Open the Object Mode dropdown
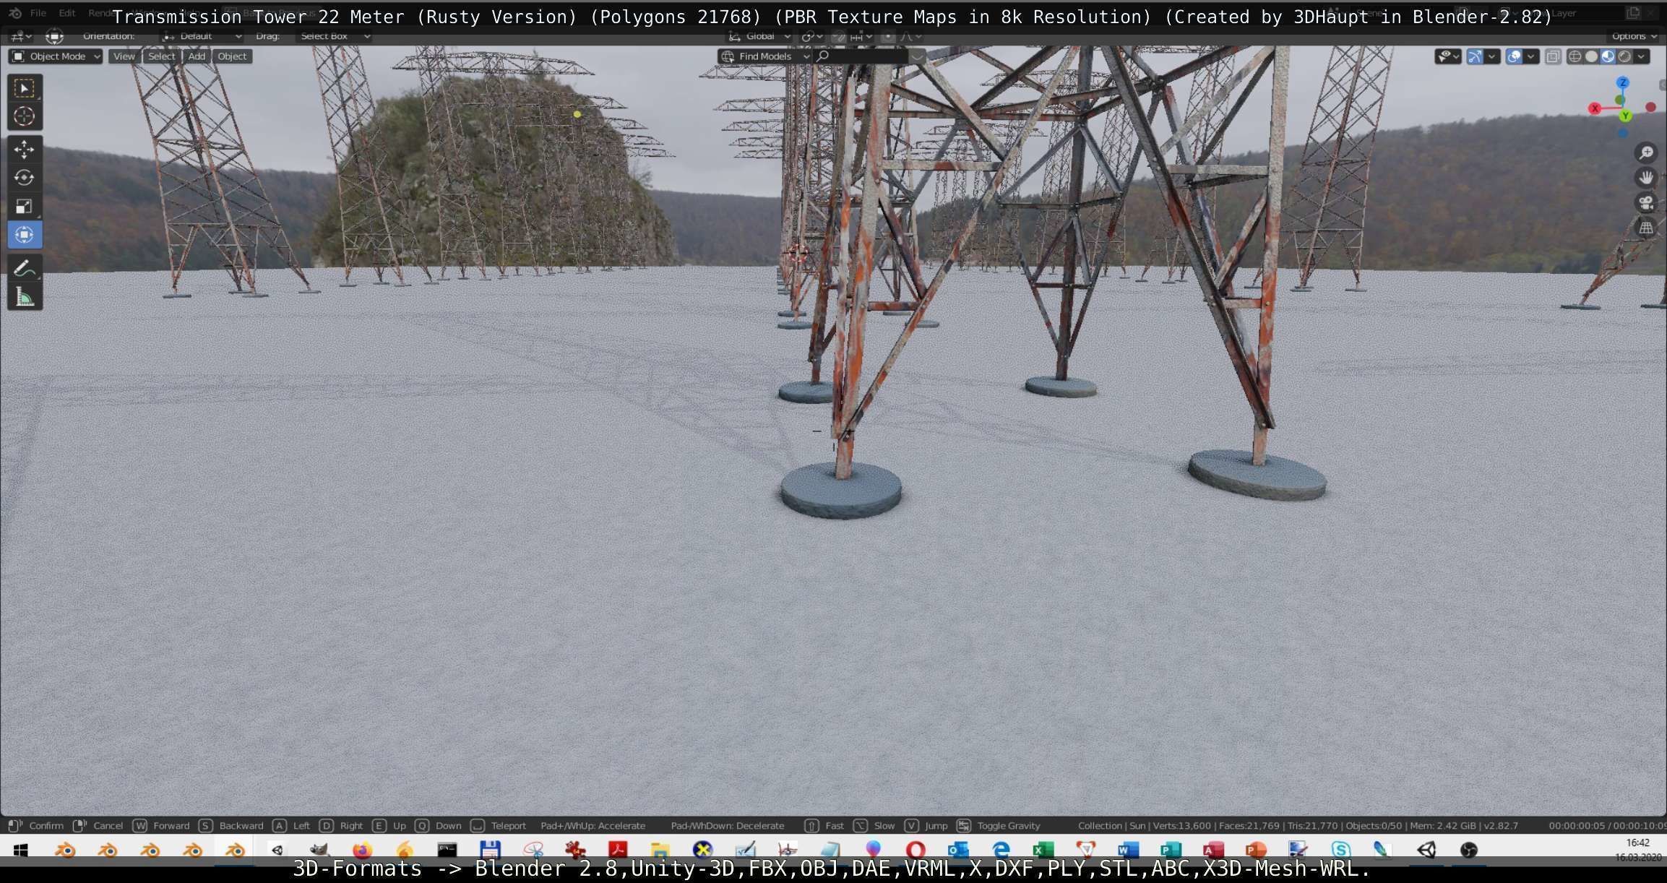The height and width of the screenshot is (883, 1667). 56,56
